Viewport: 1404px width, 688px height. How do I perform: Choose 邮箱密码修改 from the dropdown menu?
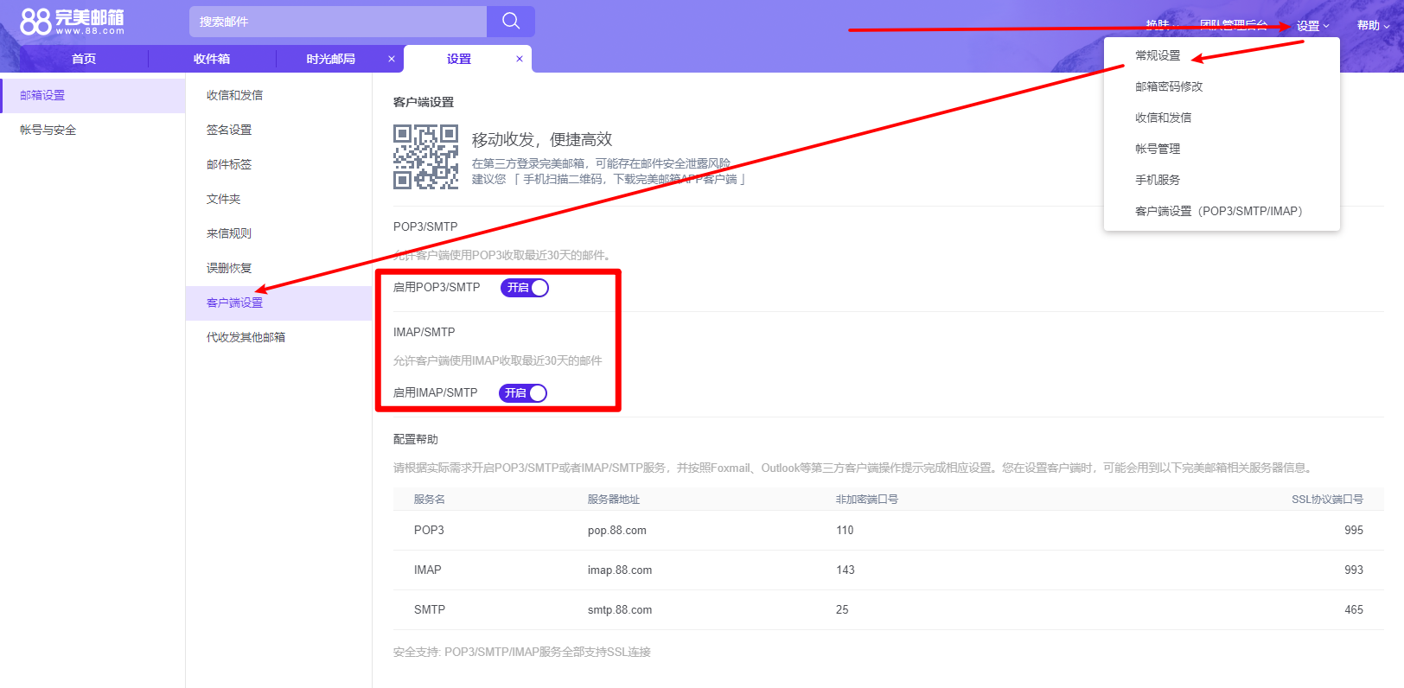[x=1169, y=86]
